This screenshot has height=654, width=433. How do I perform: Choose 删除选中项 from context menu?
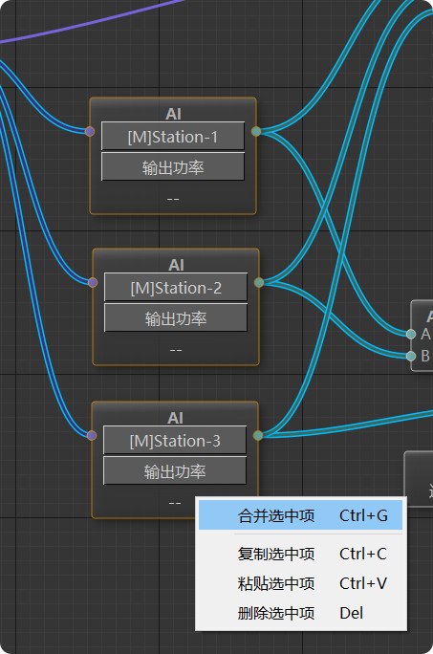pyautogui.click(x=300, y=613)
